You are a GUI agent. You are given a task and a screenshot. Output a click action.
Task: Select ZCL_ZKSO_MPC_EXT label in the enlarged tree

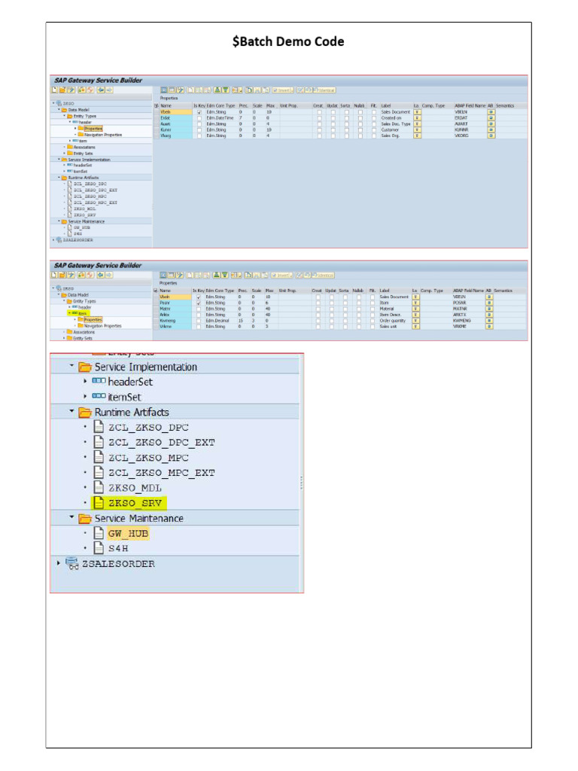click(x=161, y=473)
